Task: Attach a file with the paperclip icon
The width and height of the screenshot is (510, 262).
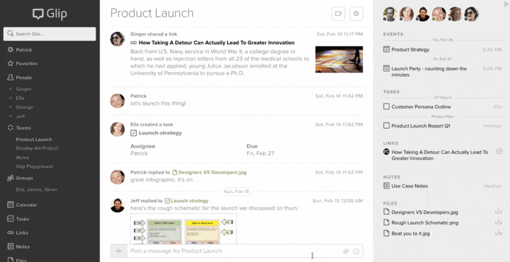Action: point(346,251)
